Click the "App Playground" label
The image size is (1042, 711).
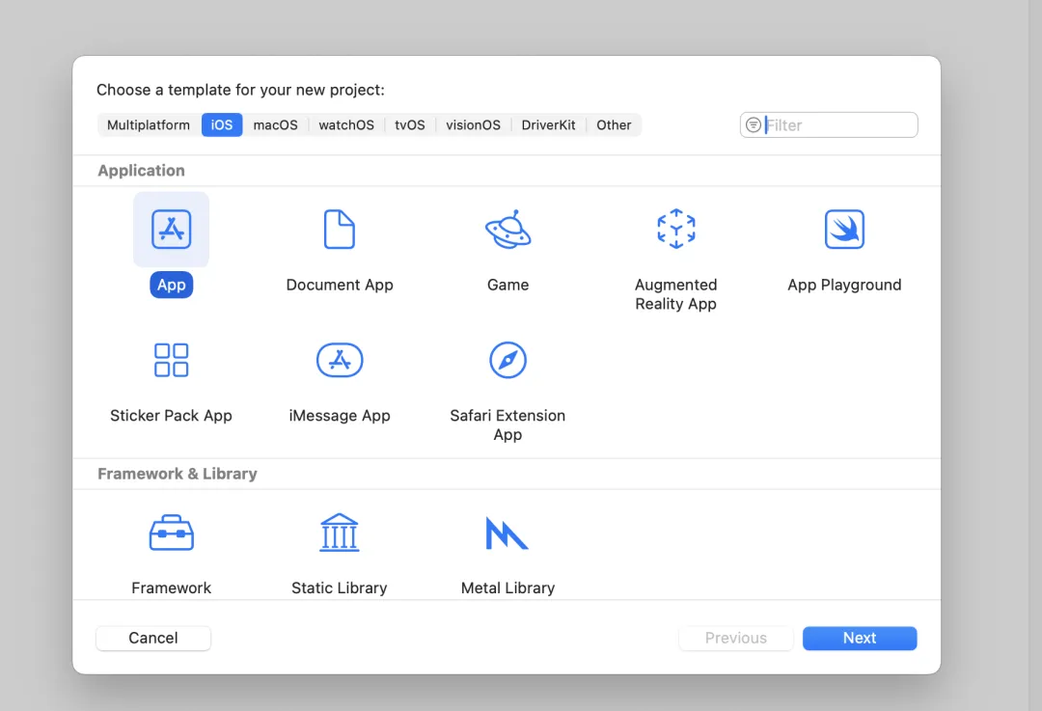[x=844, y=285]
